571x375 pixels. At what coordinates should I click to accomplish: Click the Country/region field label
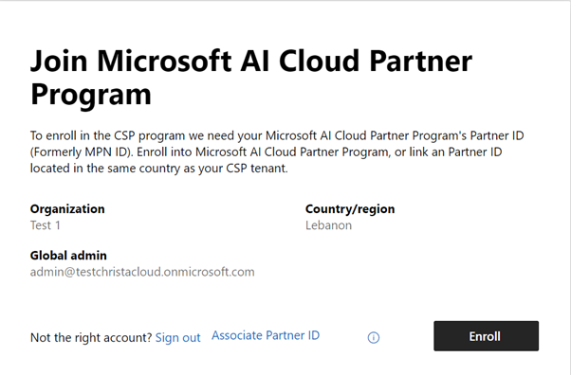tap(350, 209)
